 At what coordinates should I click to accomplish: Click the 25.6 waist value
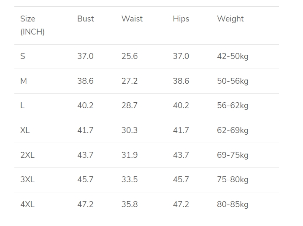[130, 56]
